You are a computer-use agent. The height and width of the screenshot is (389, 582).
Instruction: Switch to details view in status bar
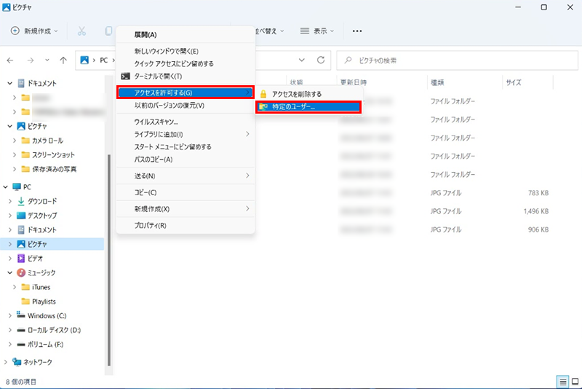(x=562, y=382)
